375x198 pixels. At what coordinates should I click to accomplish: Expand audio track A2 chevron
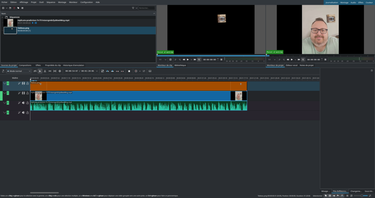coord(4,113)
